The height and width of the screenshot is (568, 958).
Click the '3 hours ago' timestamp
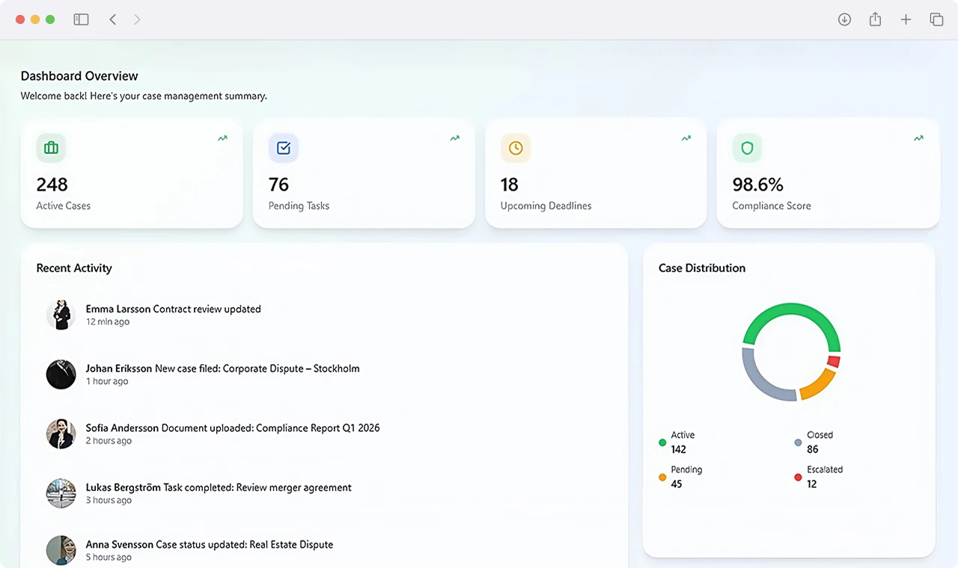109,500
